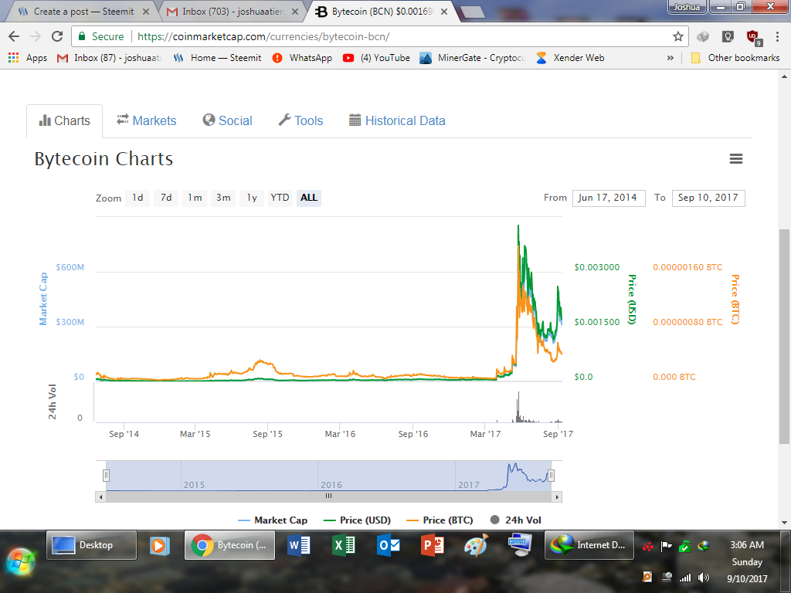791x593 pixels.
Task: Set chart zoom to 7d
Action: (166, 198)
